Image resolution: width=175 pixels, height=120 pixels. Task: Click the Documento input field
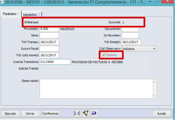(x=130, y=29)
